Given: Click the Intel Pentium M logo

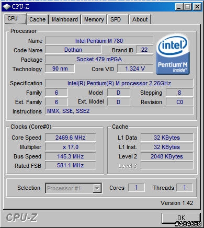Looking at the screenshot, I should [173, 55].
